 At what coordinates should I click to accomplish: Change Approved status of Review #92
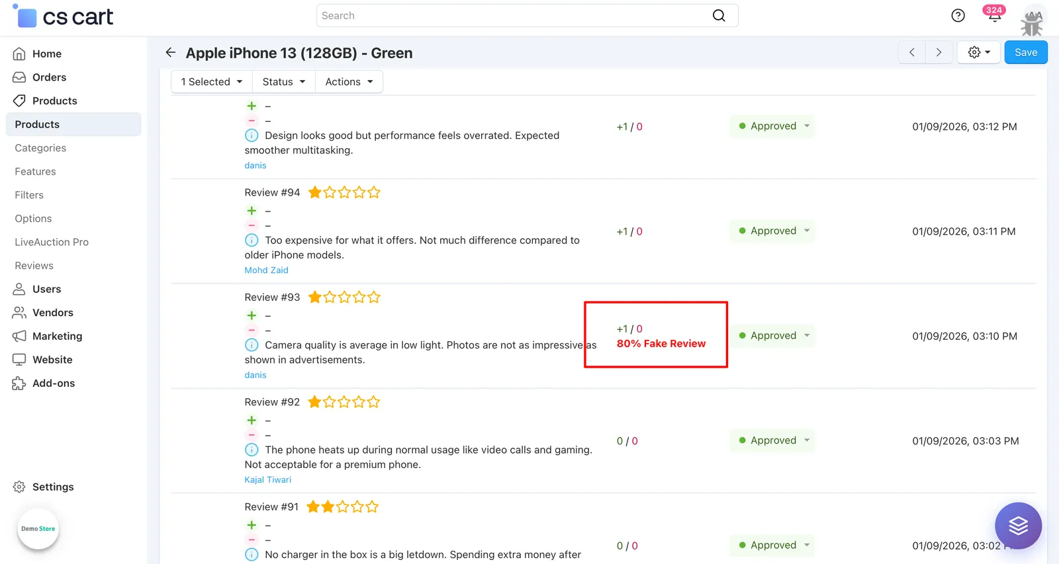pyautogui.click(x=772, y=440)
